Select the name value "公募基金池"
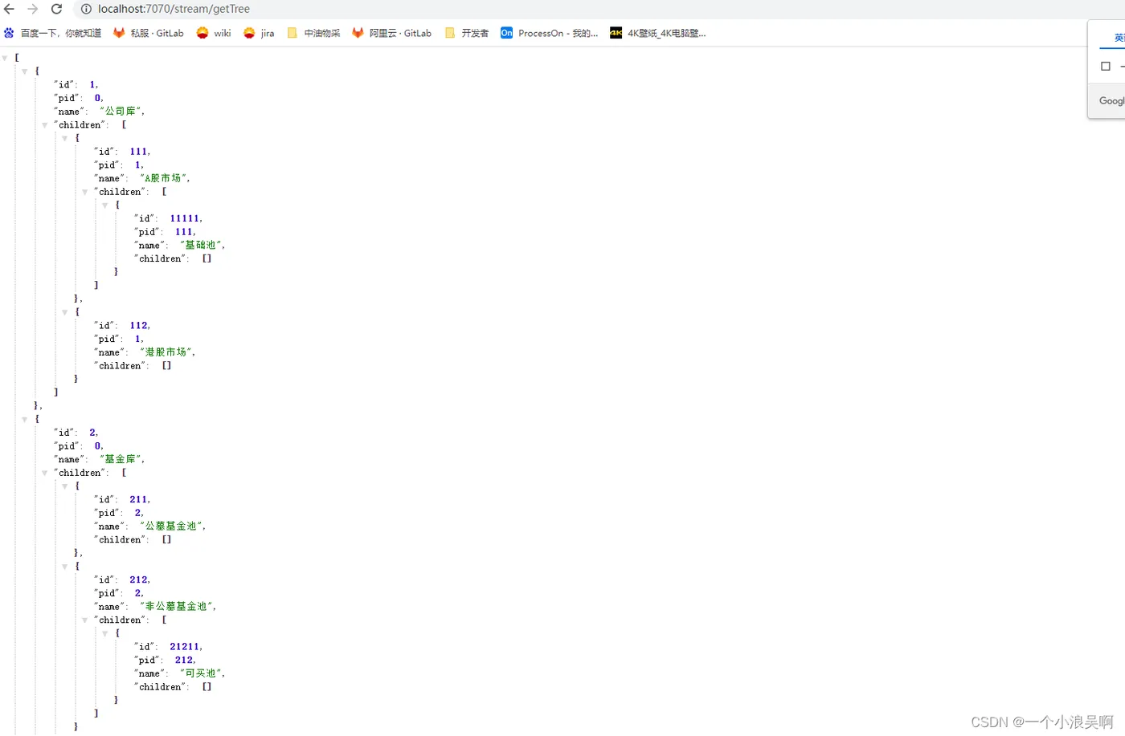Image resolution: width=1125 pixels, height=736 pixels. click(x=171, y=527)
